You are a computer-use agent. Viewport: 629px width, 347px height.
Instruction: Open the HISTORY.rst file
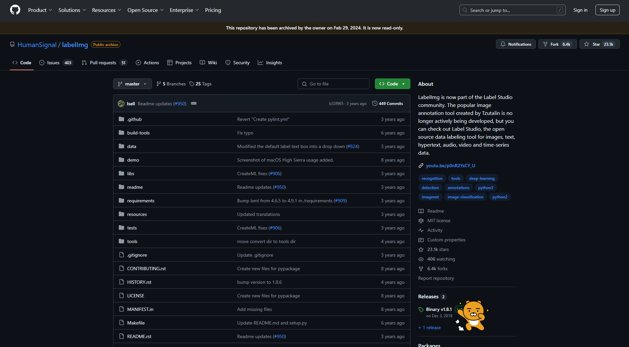coord(139,282)
